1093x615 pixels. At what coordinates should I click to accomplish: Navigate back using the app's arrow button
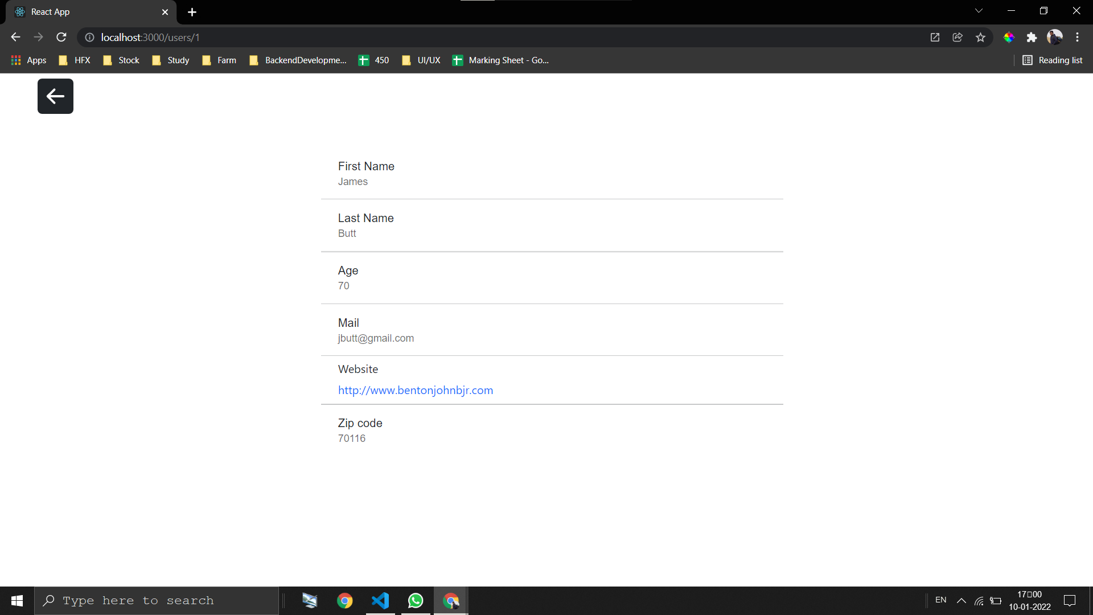(55, 96)
